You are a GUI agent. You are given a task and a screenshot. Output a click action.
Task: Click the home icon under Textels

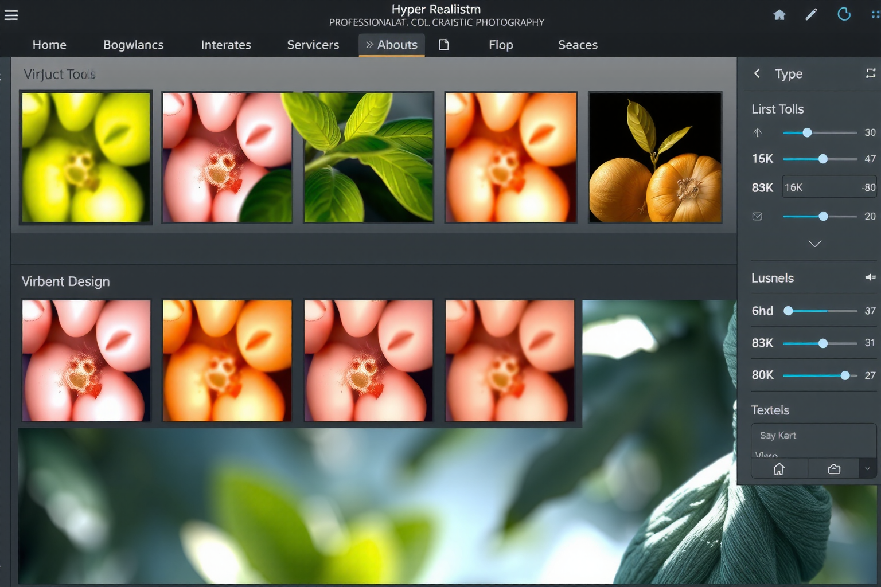pos(779,469)
